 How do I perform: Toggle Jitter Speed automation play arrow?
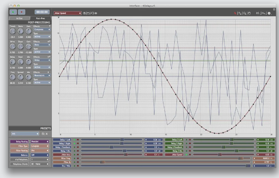click(x=187, y=155)
